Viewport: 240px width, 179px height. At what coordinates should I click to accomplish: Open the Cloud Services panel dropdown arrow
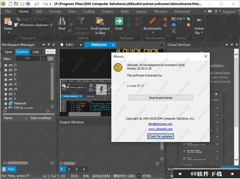pyautogui.click(x=227, y=45)
